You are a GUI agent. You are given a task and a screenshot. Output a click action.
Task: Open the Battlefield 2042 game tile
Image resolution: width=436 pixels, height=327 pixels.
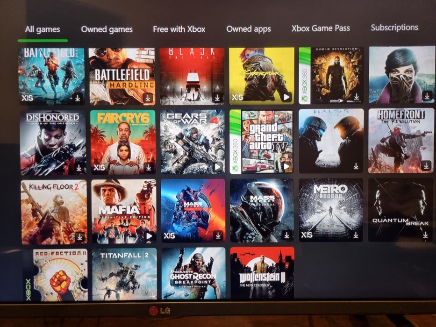tap(52, 76)
